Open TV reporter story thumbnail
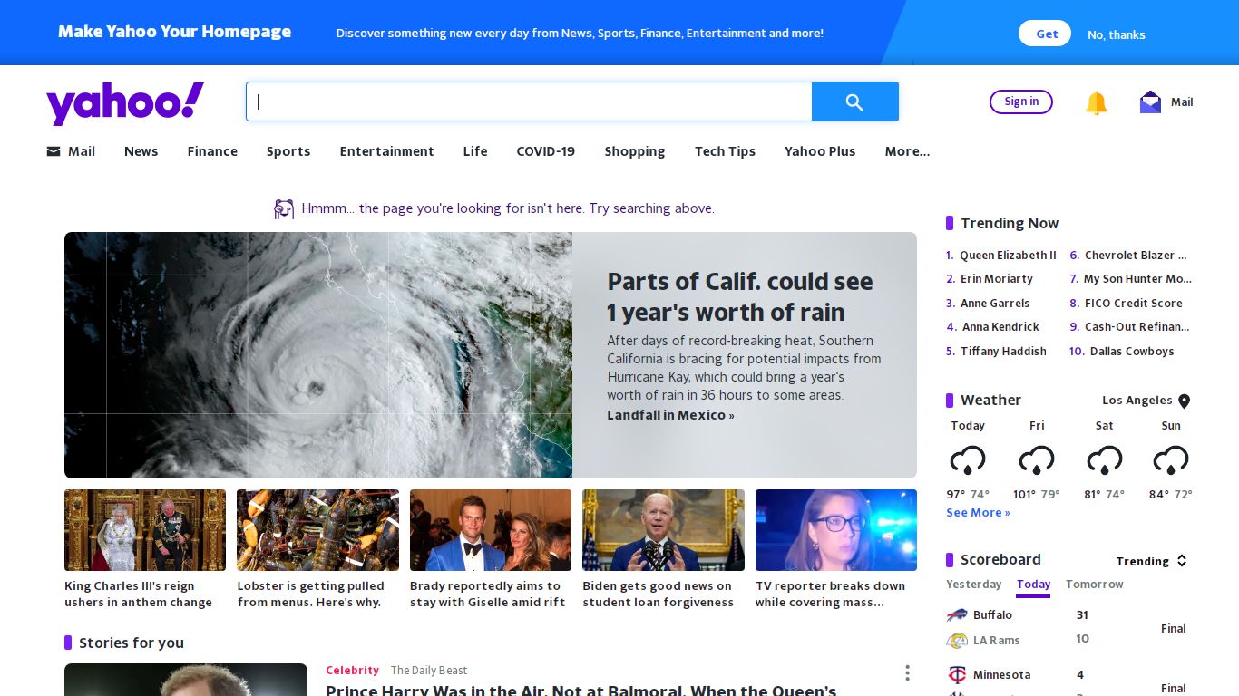Screen dimensions: 1239x696 tap(836, 530)
